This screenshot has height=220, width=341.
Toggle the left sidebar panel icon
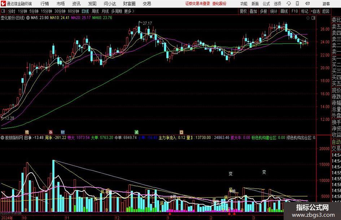3,11
